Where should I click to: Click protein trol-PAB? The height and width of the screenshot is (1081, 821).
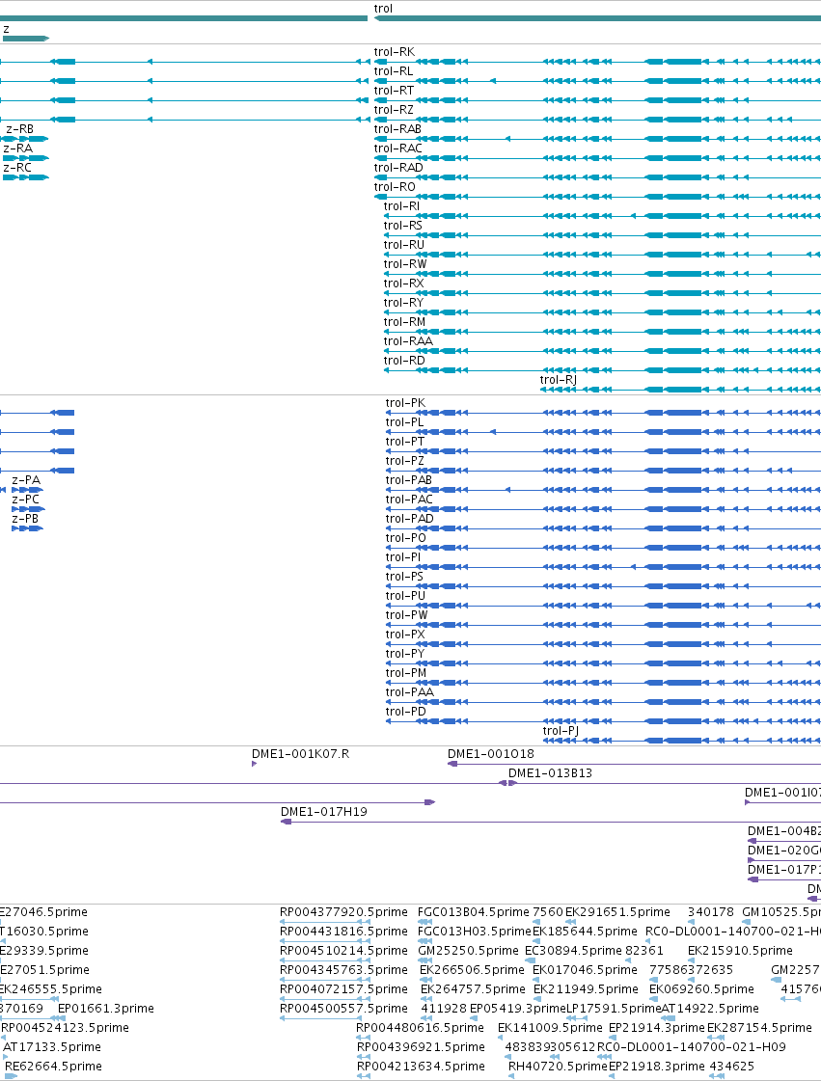pos(409,480)
